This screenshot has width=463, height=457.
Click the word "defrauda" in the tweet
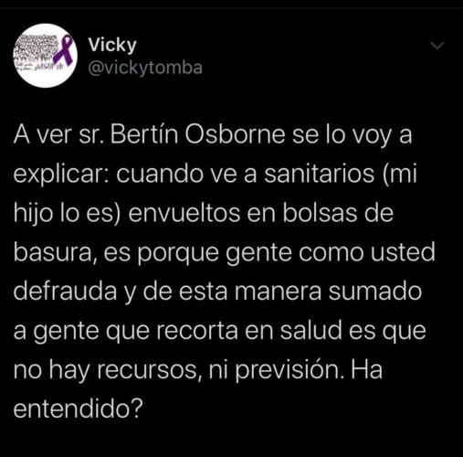(65, 292)
